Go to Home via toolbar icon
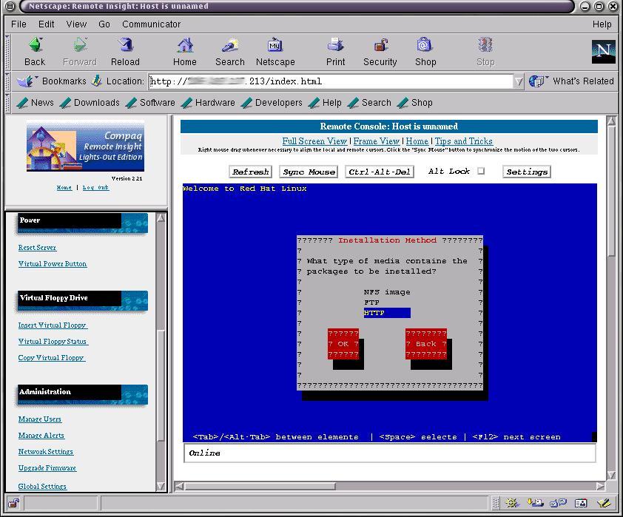The image size is (623, 517). 185,51
